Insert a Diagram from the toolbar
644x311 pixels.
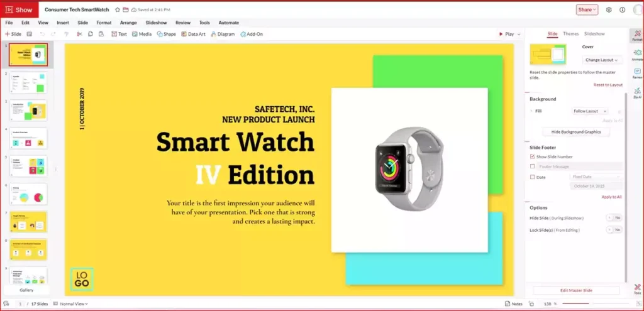(223, 34)
